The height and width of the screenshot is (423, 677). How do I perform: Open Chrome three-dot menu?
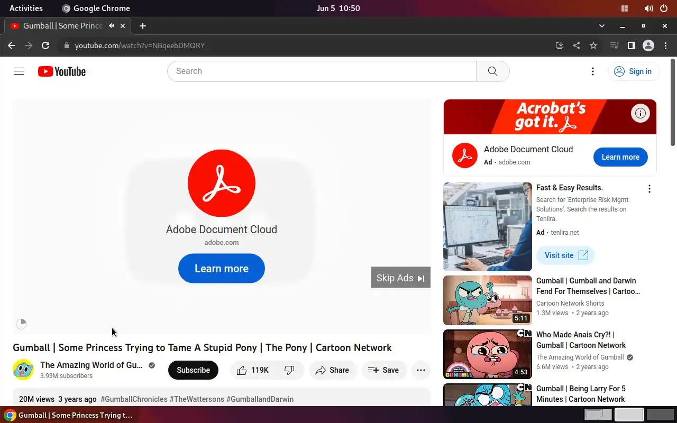coord(665,45)
